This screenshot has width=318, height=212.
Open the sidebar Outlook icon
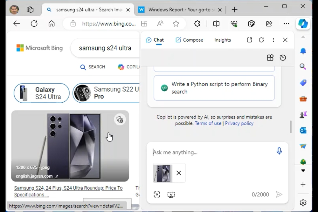[x=303, y=131]
